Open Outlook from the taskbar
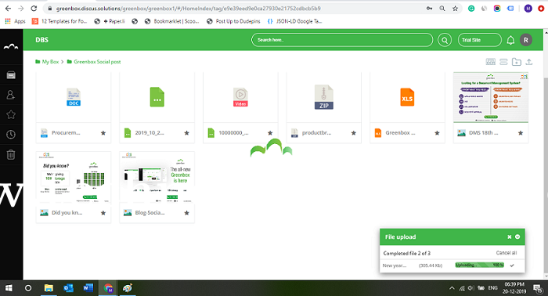The width and height of the screenshot is (548, 296). [69, 288]
